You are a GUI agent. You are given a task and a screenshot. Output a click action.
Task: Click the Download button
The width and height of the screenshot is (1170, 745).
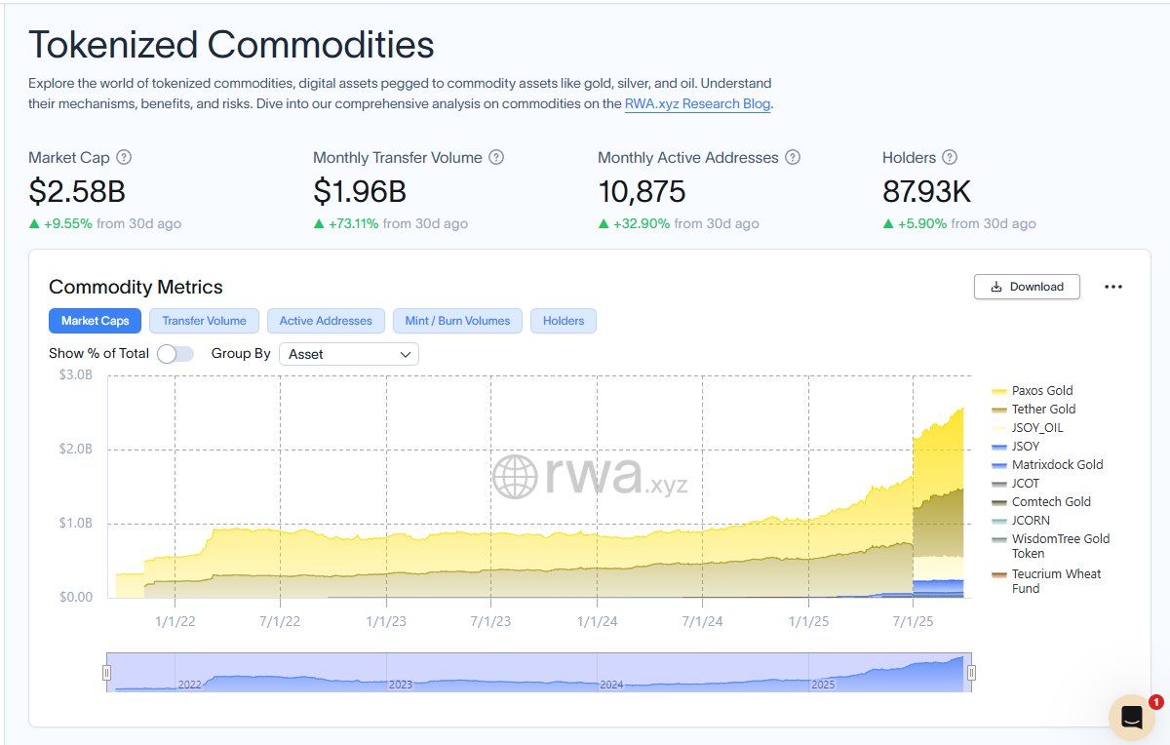tap(1027, 287)
